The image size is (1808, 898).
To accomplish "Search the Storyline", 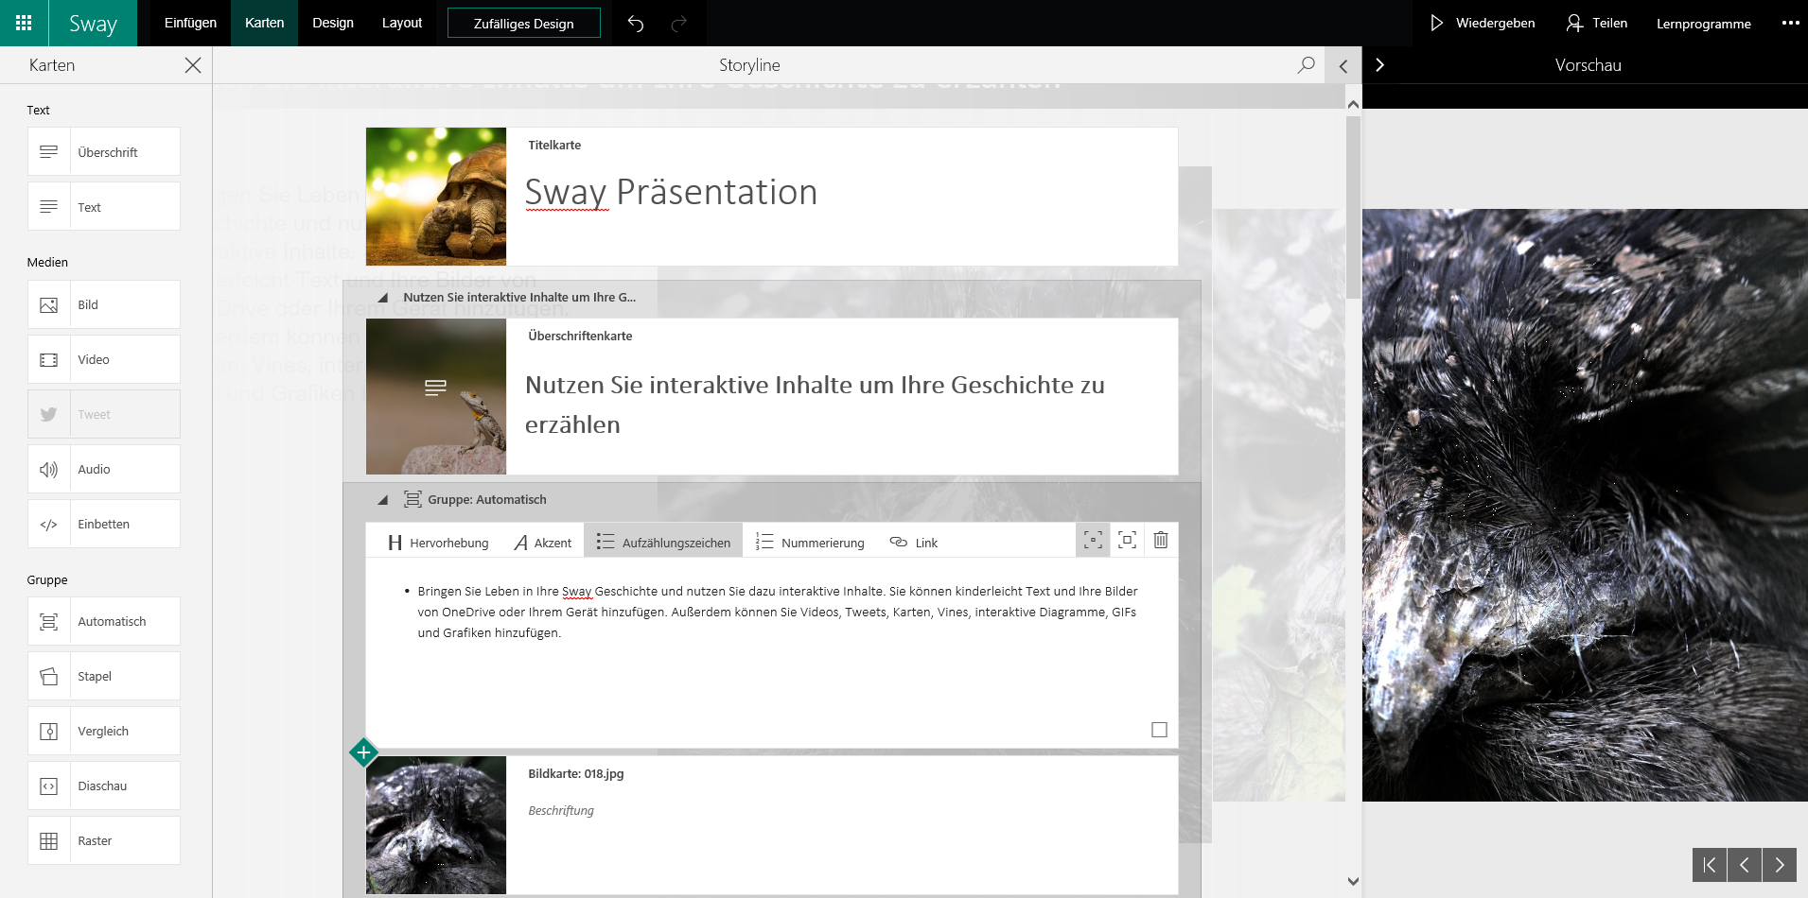I will (1306, 65).
